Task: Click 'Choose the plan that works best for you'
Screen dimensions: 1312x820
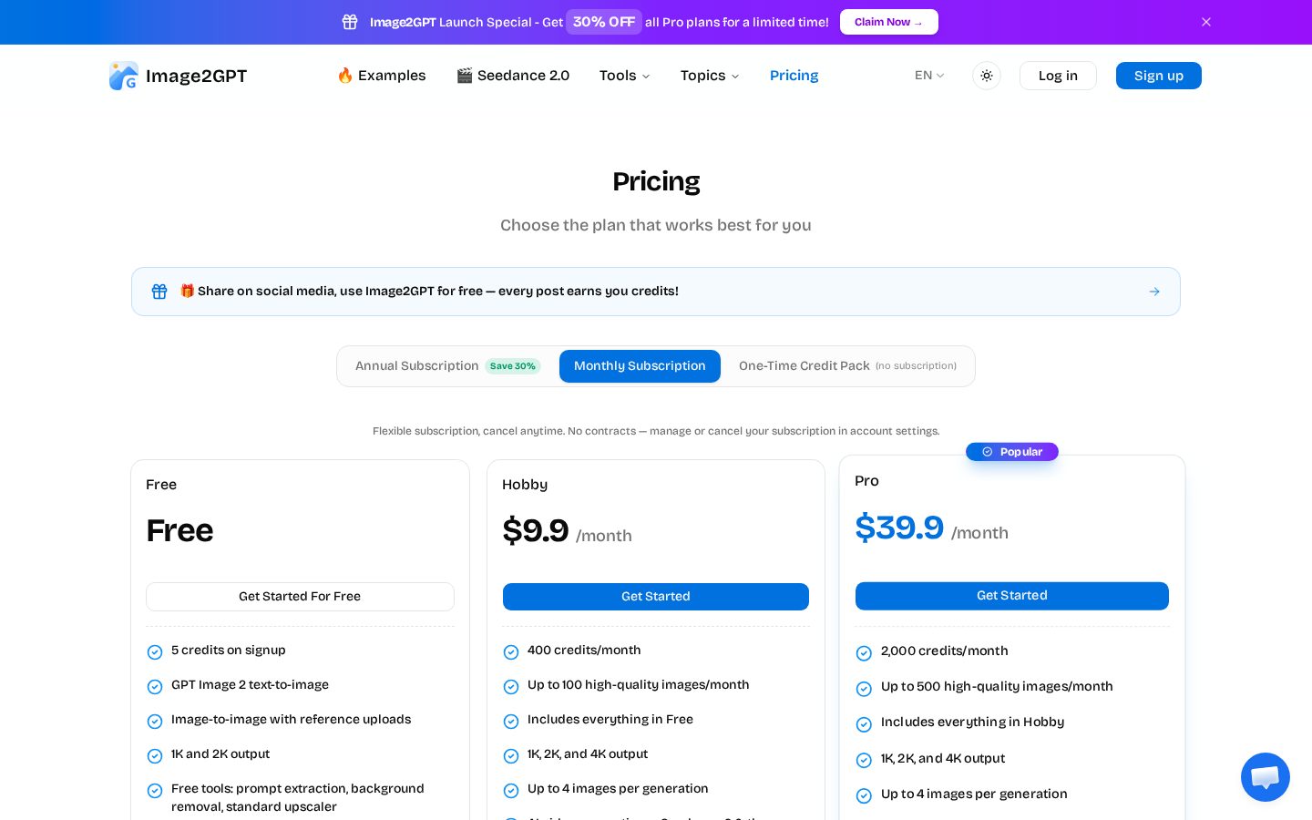Action: tap(656, 225)
